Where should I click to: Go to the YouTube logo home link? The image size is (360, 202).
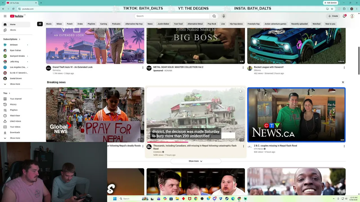coord(17,16)
